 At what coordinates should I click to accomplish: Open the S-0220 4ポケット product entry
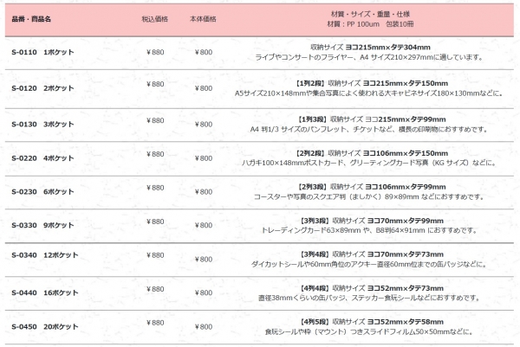click(x=42, y=157)
